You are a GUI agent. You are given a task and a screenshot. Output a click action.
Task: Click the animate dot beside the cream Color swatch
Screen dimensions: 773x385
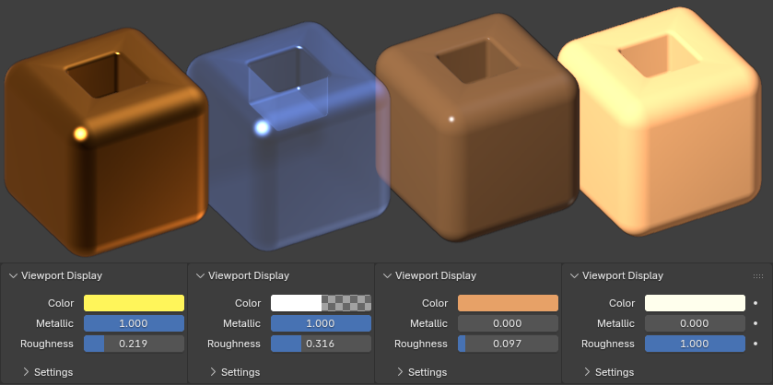tap(755, 303)
